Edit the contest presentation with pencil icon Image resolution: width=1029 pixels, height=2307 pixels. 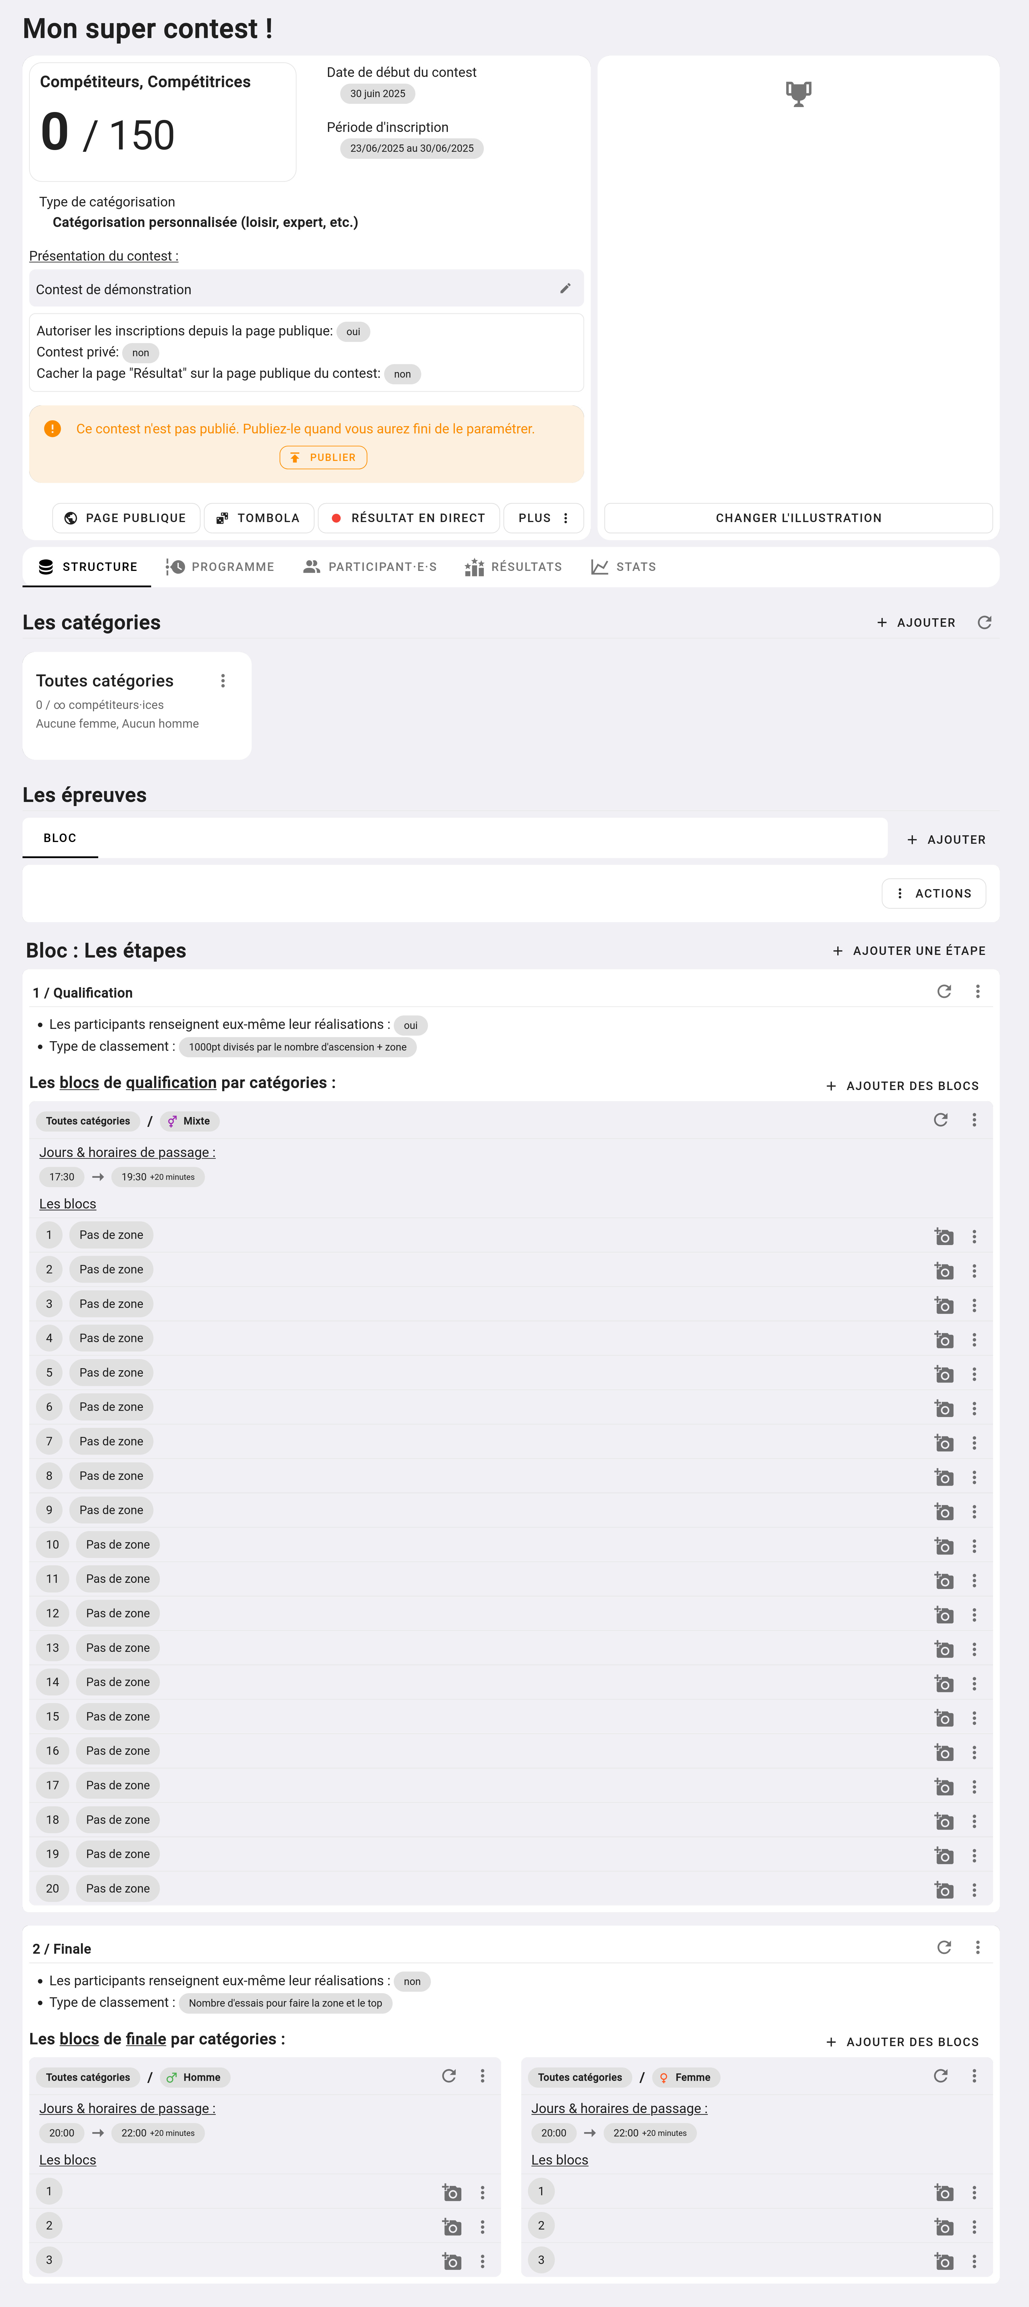[x=564, y=288]
